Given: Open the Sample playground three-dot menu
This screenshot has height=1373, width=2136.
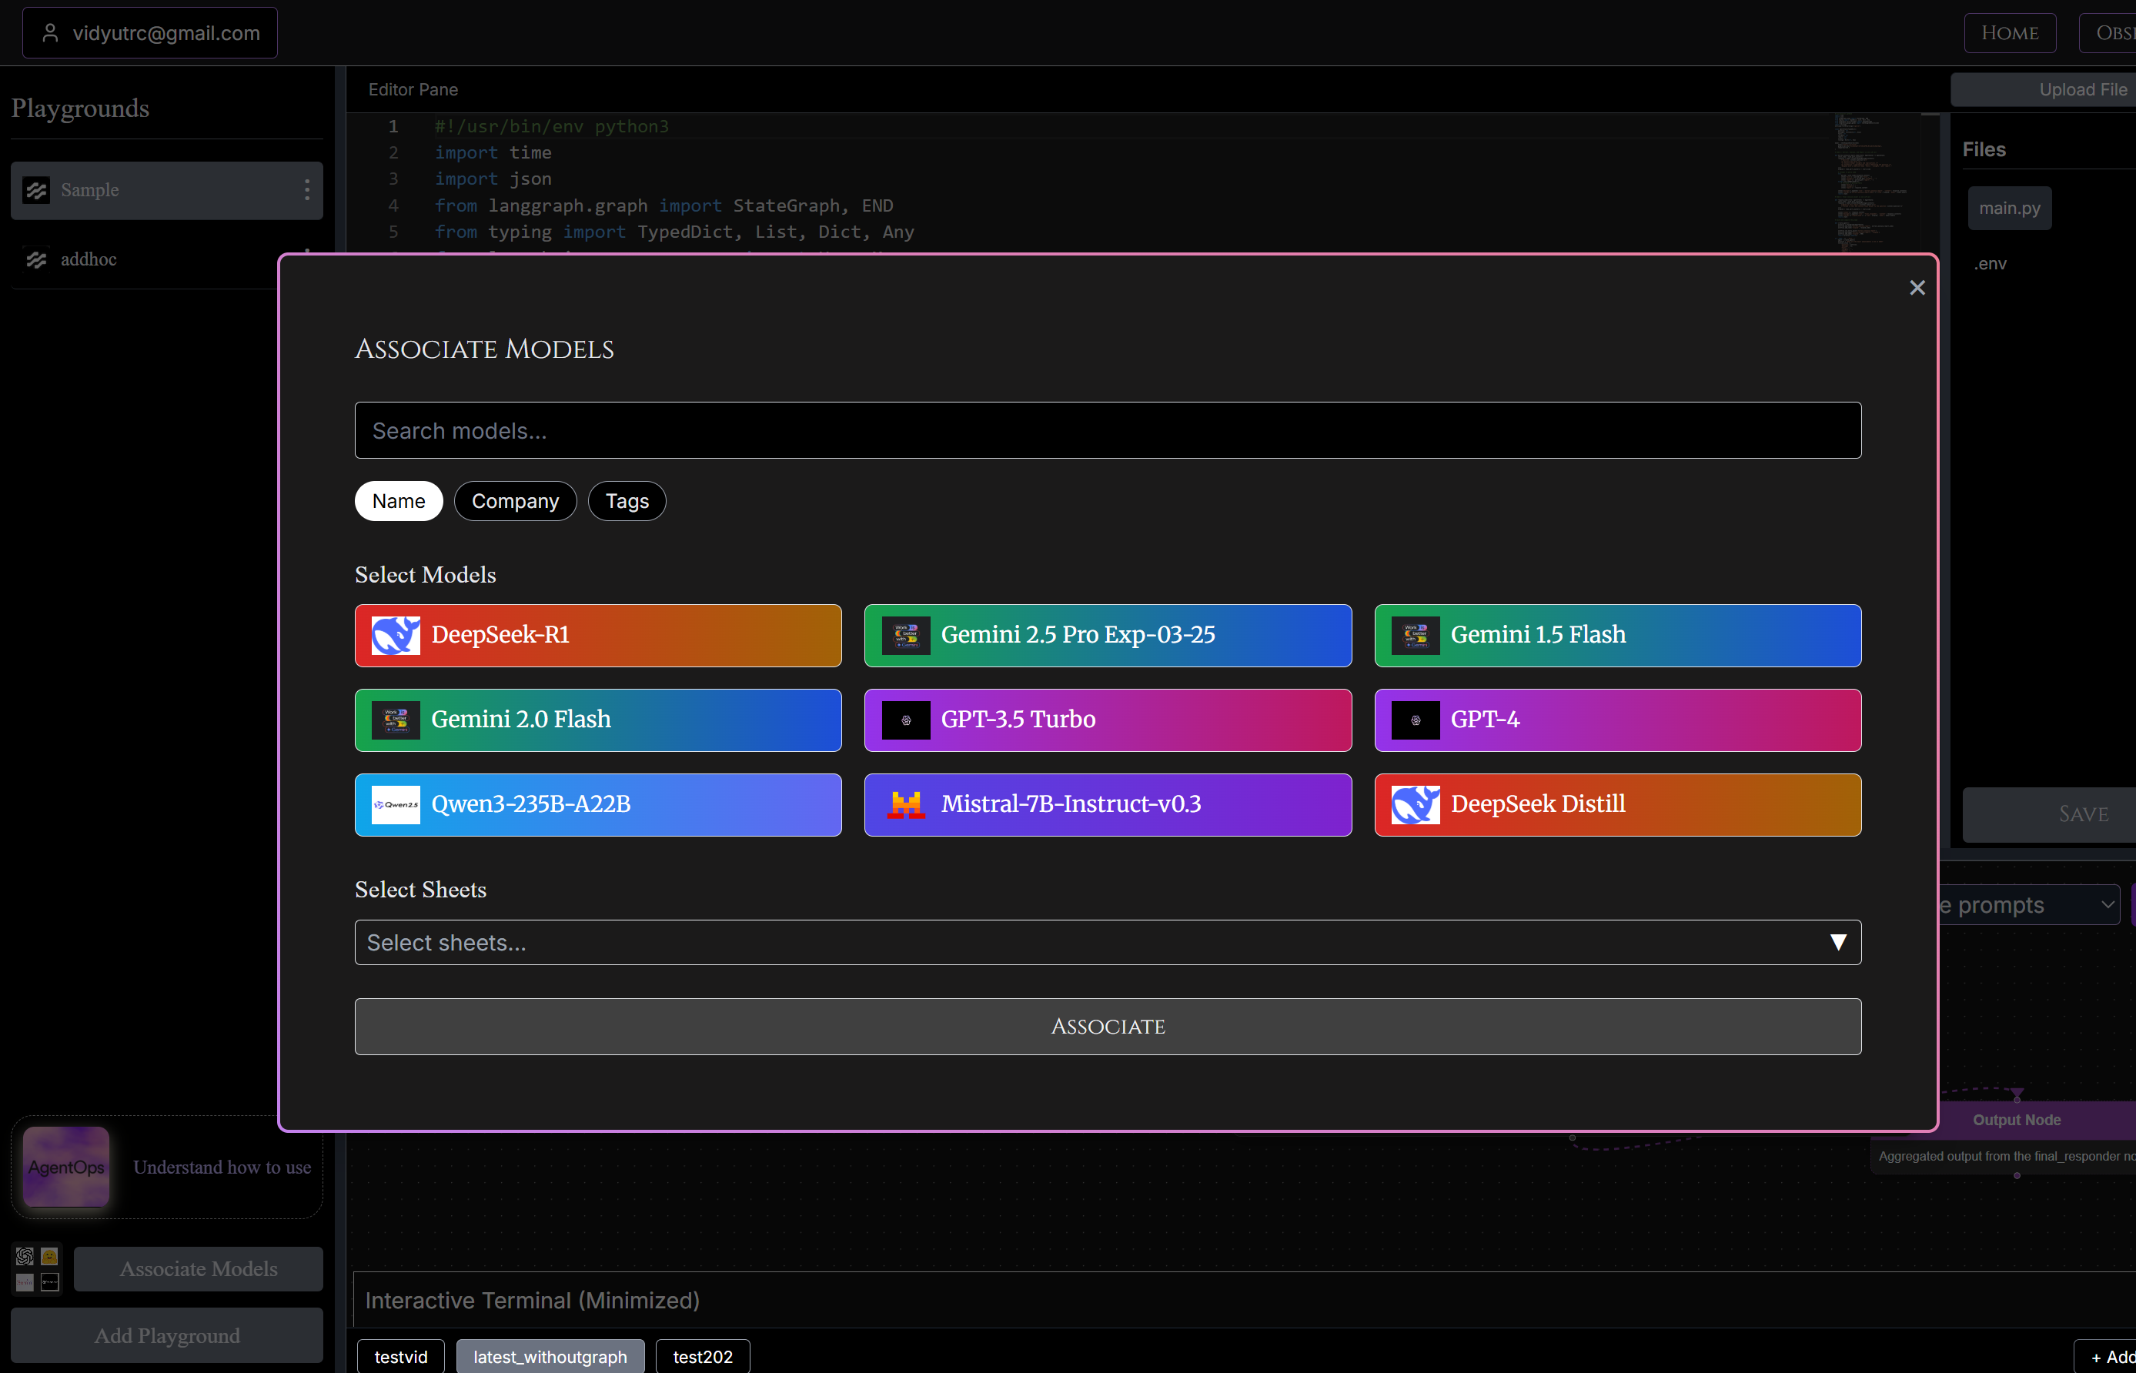Looking at the screenshot, I should [x=306, y=190].
